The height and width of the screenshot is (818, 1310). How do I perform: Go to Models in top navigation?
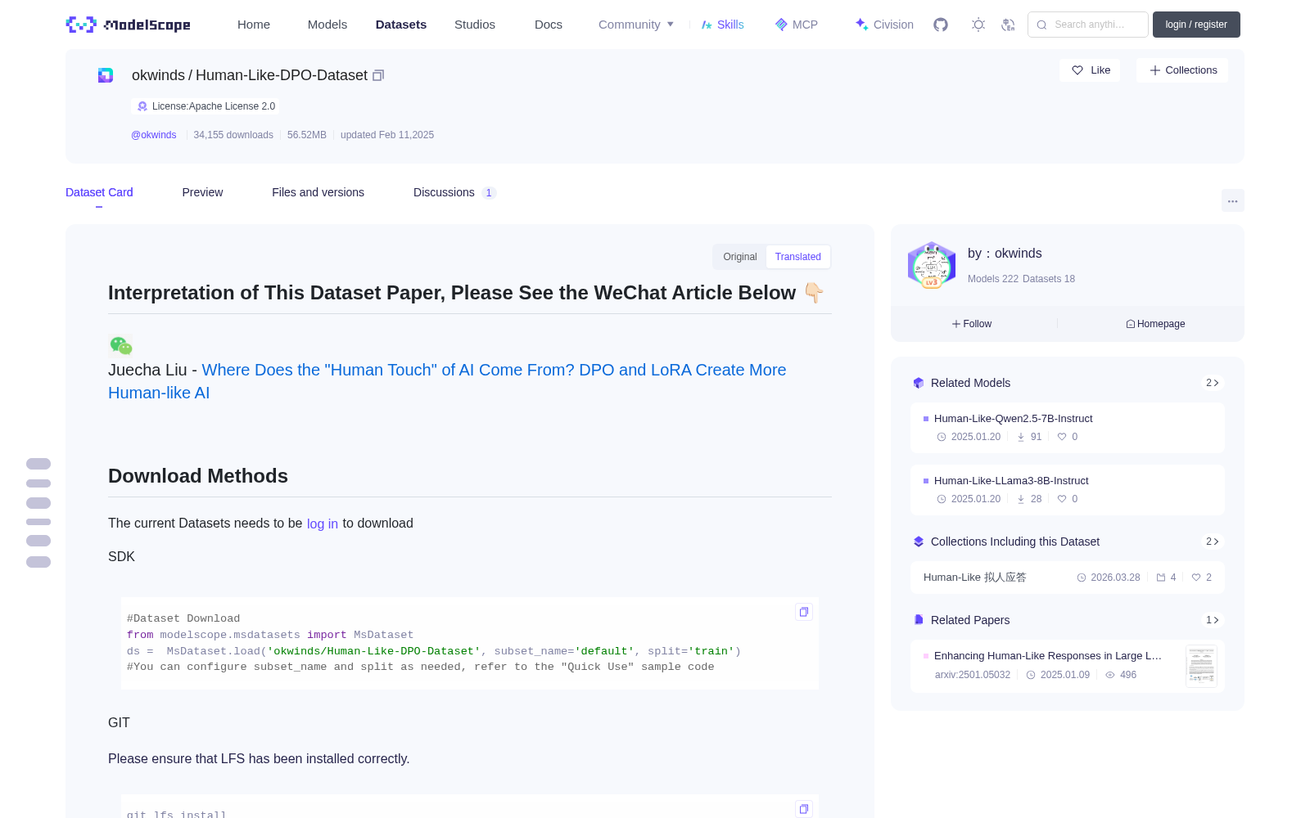[x=327, y=25]
